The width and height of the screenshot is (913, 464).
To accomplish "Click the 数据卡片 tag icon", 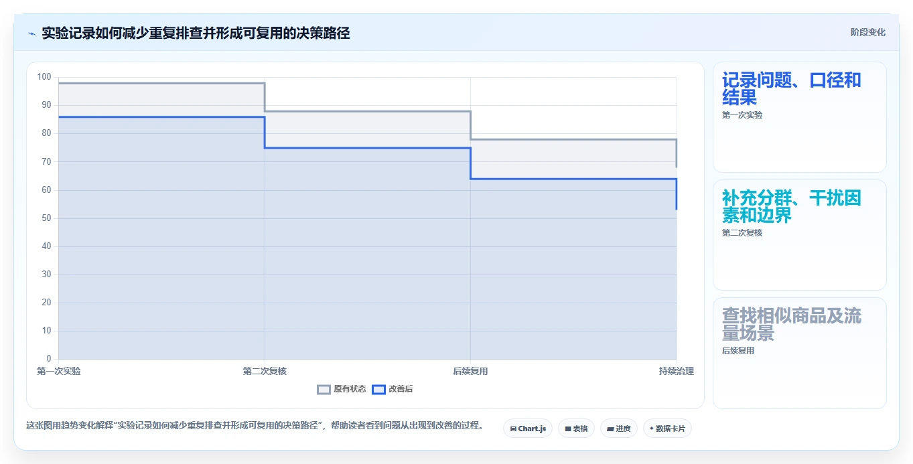I will [x=652, y=429].
